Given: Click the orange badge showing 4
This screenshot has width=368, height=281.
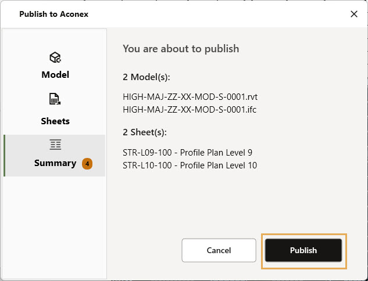Looking at the screenshot, I should coord(87,164).
